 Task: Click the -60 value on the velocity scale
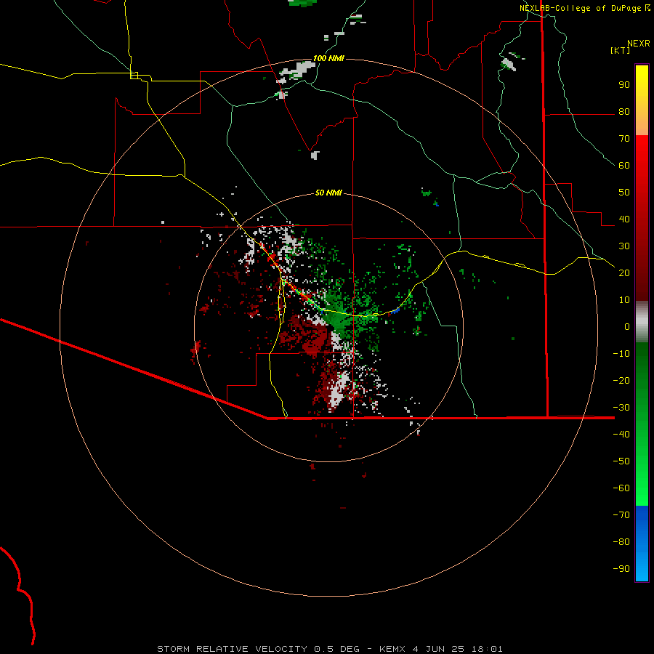(621, 488)
